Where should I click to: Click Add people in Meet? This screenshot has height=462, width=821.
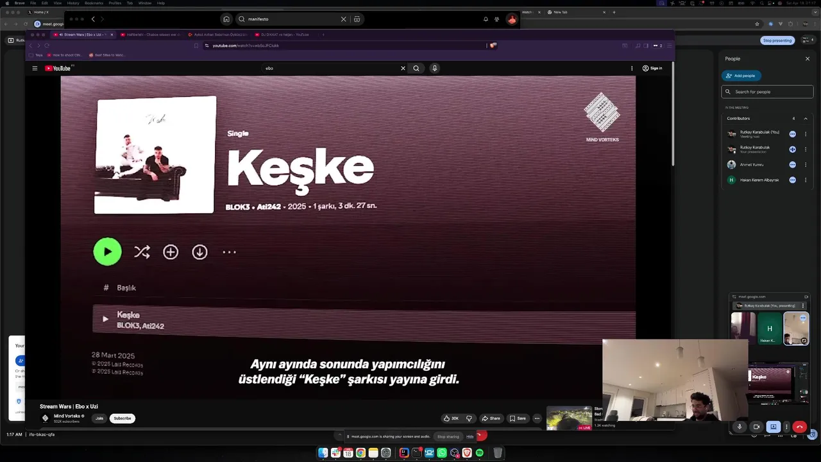coord(741,76)
